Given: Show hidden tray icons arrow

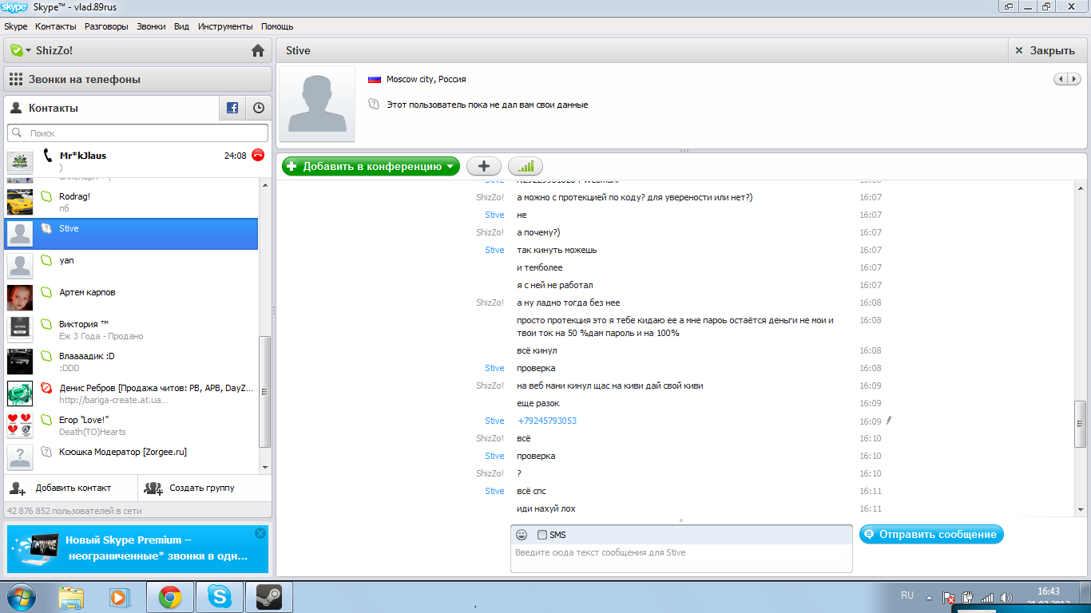Looking at the screenshot, I should [928, 597].
